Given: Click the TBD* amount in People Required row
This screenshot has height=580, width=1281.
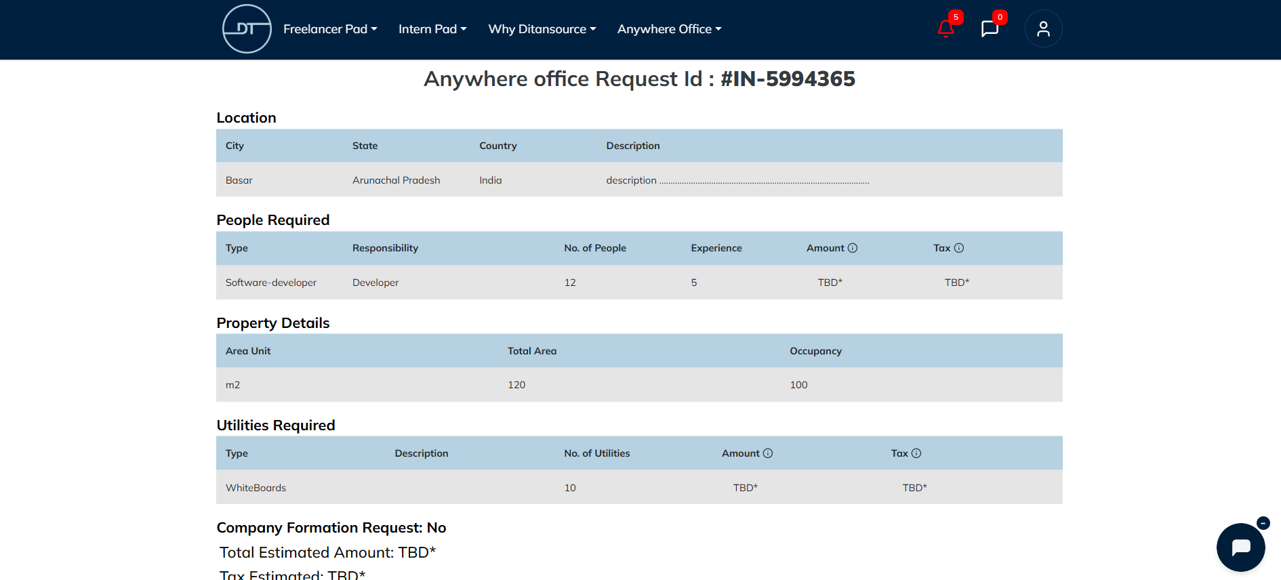Looking at the screenshot, I should pyautogui.click(x=830, y=283).
